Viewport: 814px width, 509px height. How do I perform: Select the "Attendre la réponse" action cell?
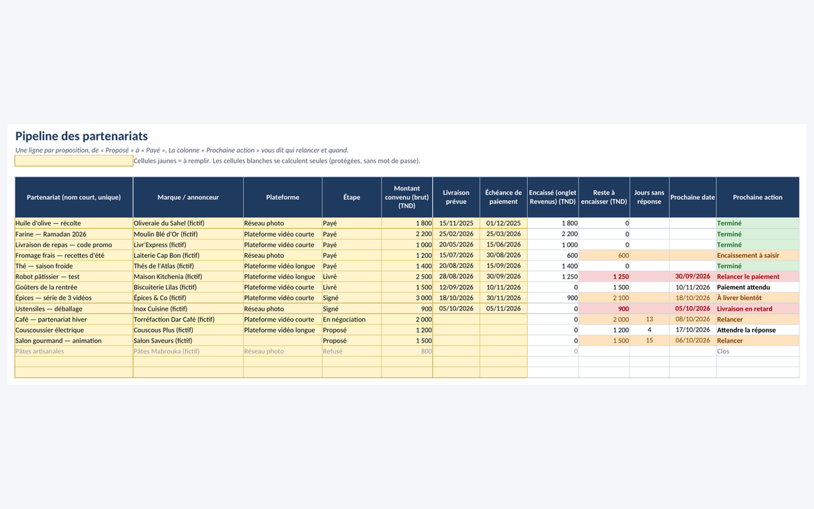(x=758, y=330)
